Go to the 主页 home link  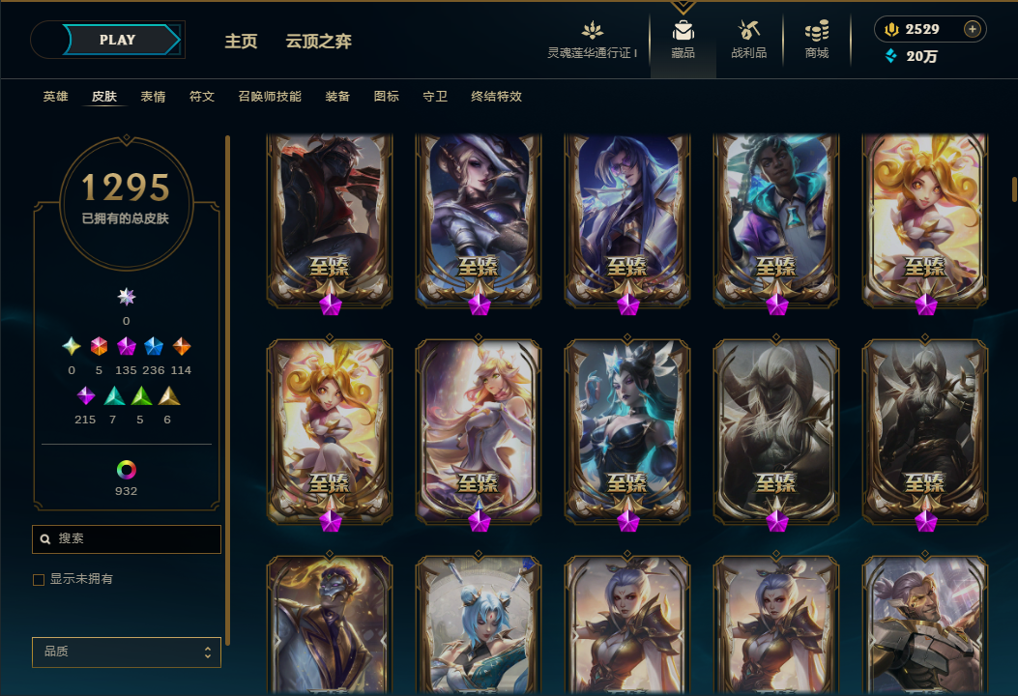pyautogui.click(x=241, y=42)
